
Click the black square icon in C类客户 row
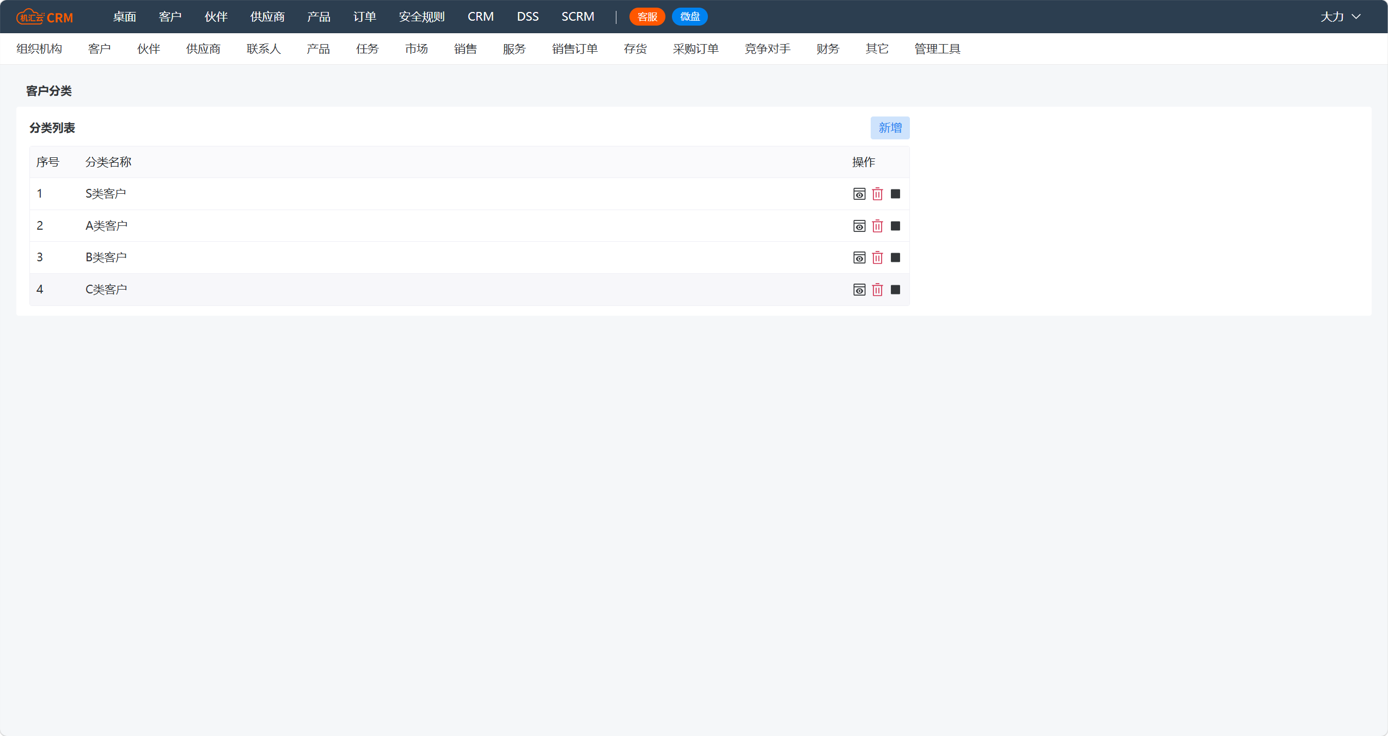(895, 290)
